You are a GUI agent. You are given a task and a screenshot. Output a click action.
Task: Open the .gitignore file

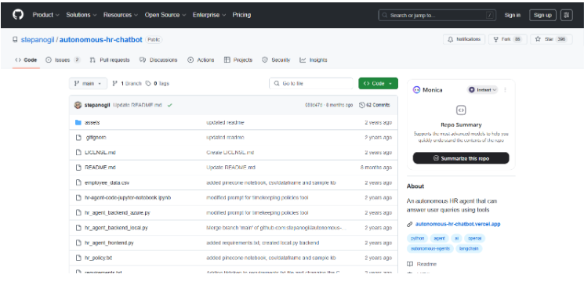coord(96,137)
